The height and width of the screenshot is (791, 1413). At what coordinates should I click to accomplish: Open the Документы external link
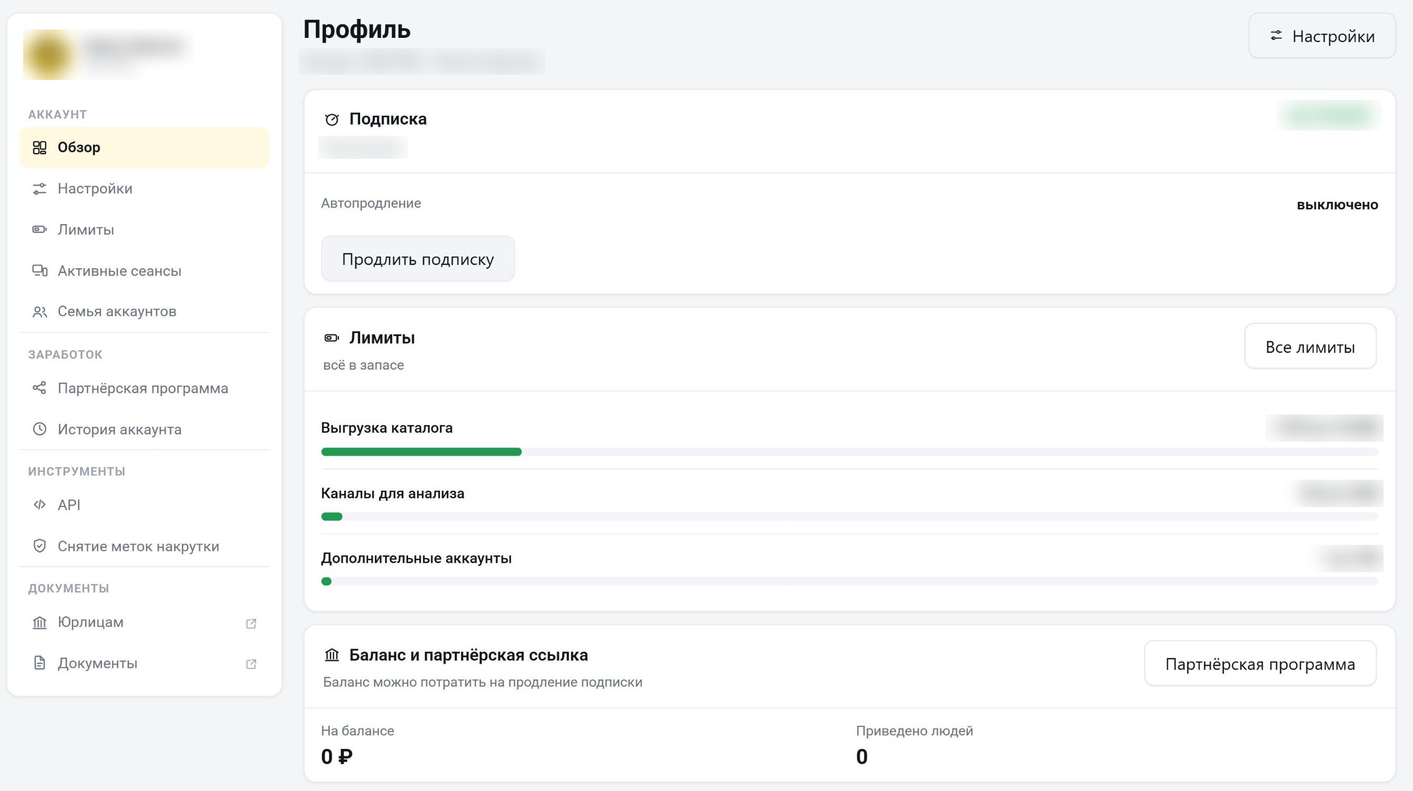(144, 663)
